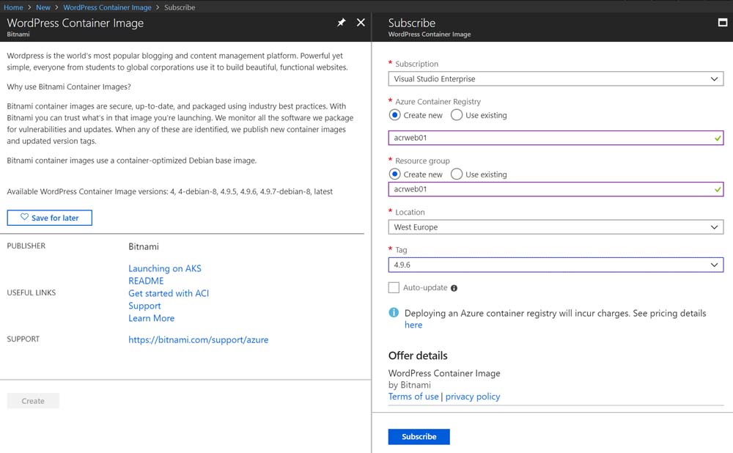Close the WordPress Container Image blade
This screenshot has width=733, height=453.
coord(361,23)
